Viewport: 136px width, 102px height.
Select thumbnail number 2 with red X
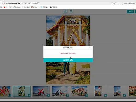[x=5, y=91]
